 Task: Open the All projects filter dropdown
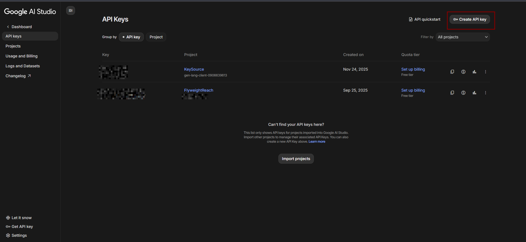click(463, 37)
